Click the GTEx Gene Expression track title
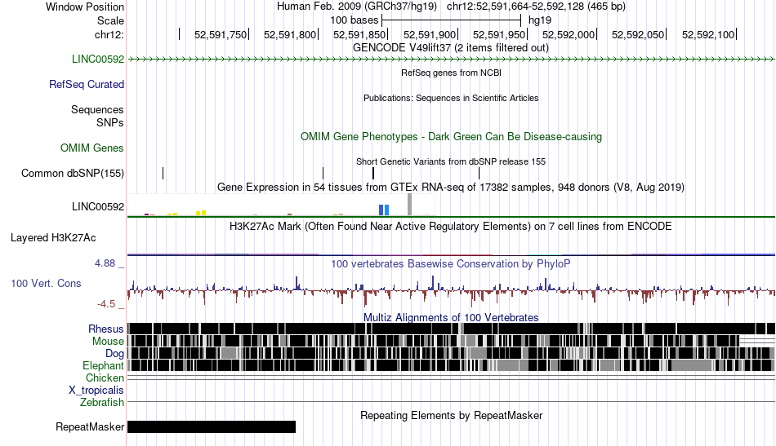 pyautogui.click(x=451, y=188)
